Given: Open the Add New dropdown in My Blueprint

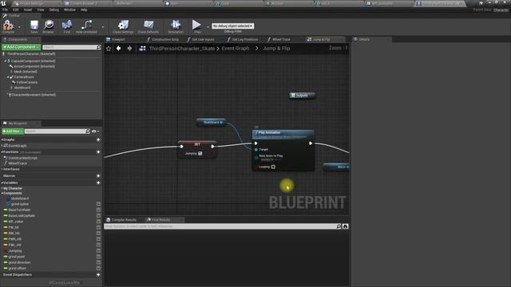Looking at the screenshot, I should [x=13, y=131].
